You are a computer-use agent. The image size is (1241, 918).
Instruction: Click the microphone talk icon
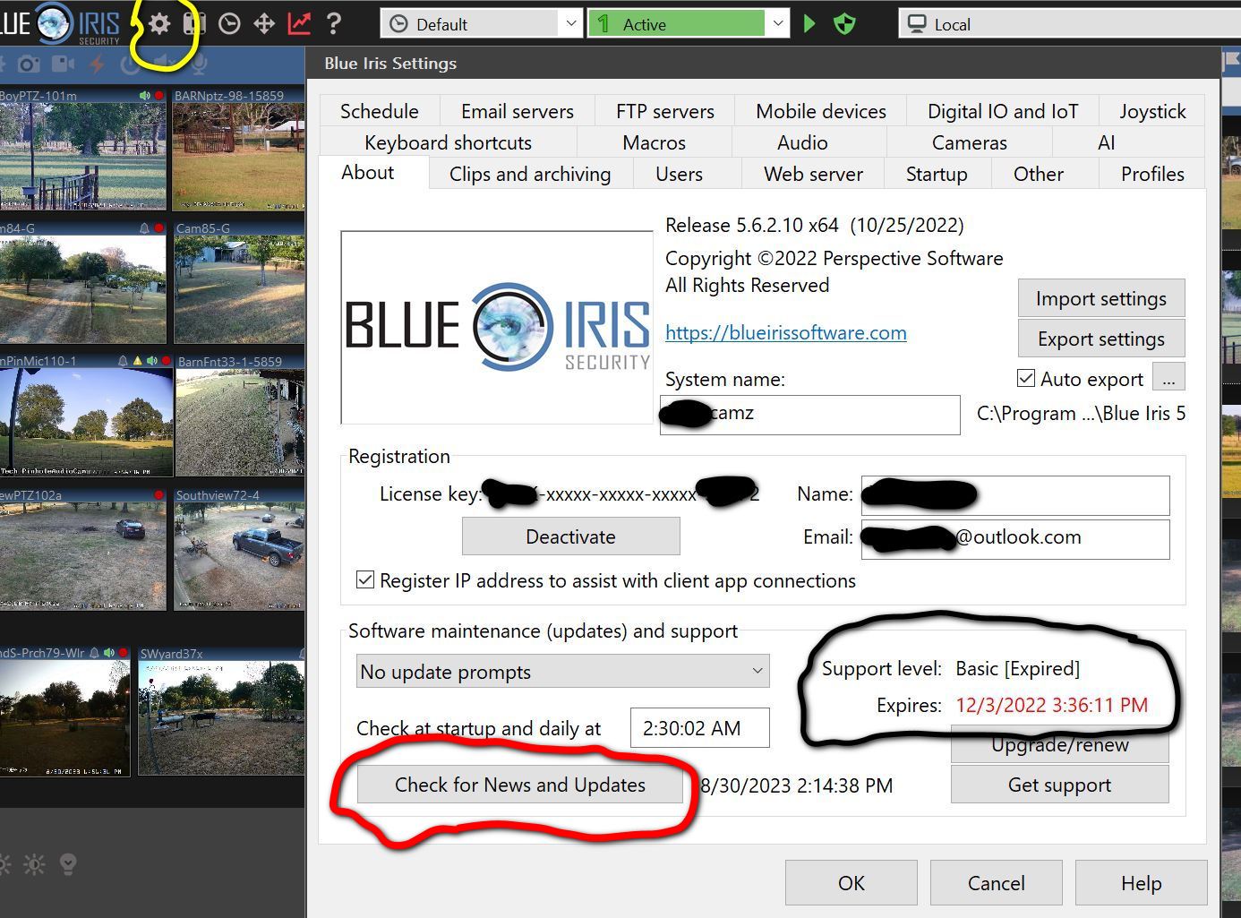[199, 64]
